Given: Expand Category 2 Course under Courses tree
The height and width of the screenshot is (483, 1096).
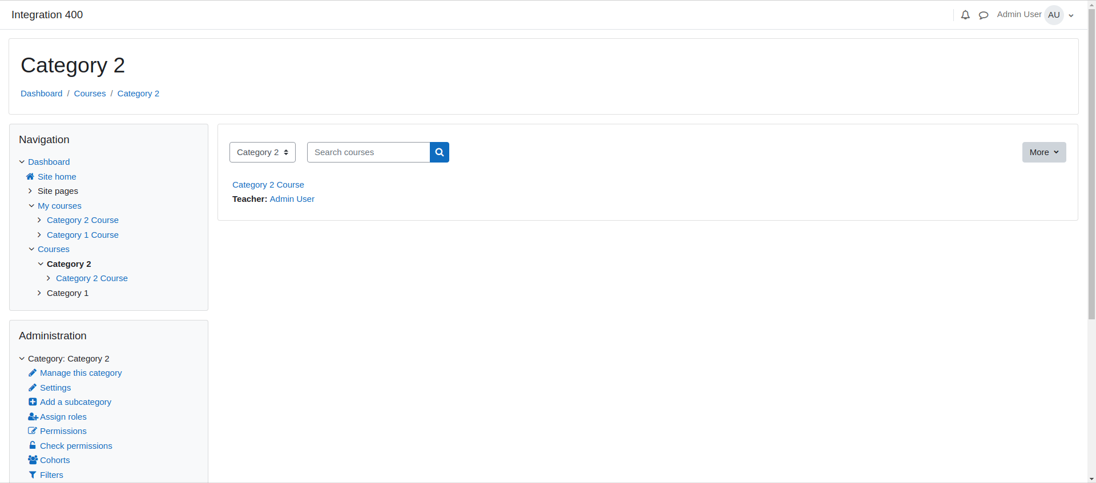Looking at the screenshot, I should pyautogui.click(x=49, y=278).
